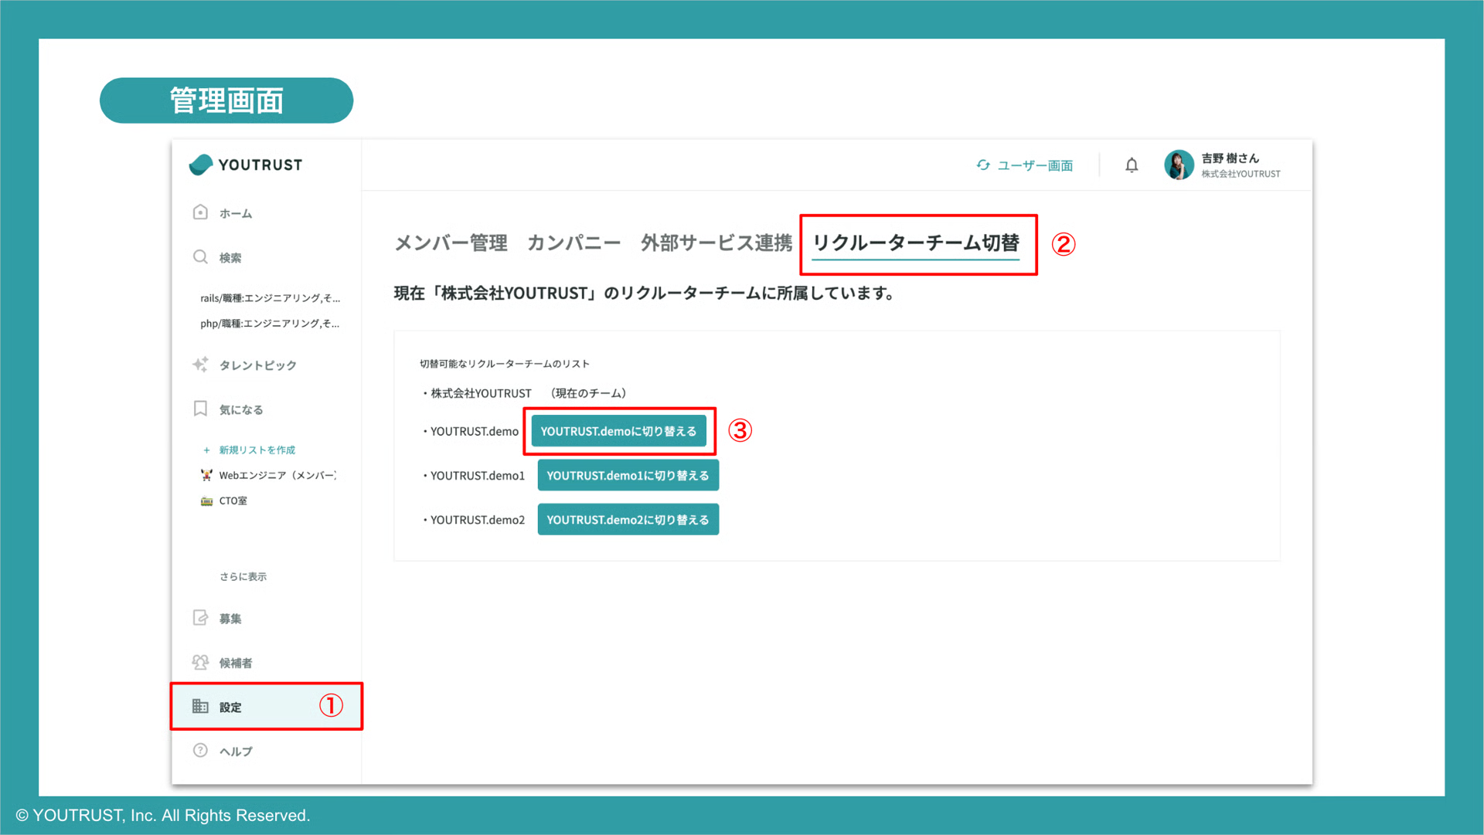Click the 募集 edit icon
The width and height of the screenshot is (1484, 835).
[200, 618]
